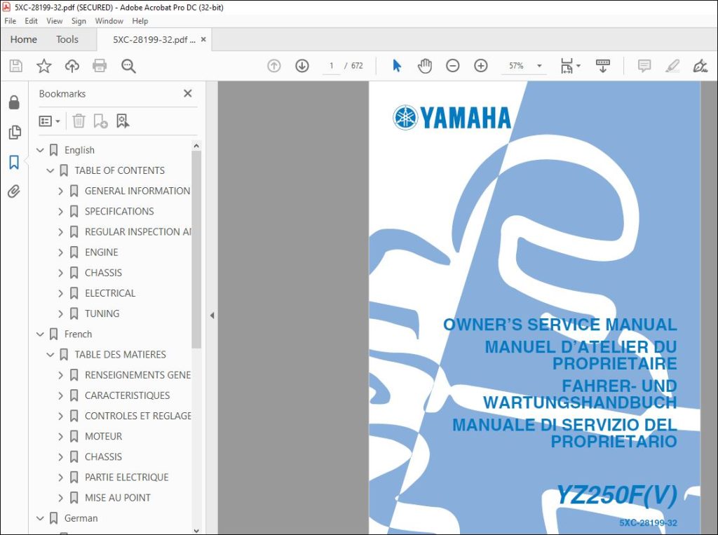The image size is (718, 535).
Task: Click bookmarks scrollbar down arrow
Action: [196, 530]
